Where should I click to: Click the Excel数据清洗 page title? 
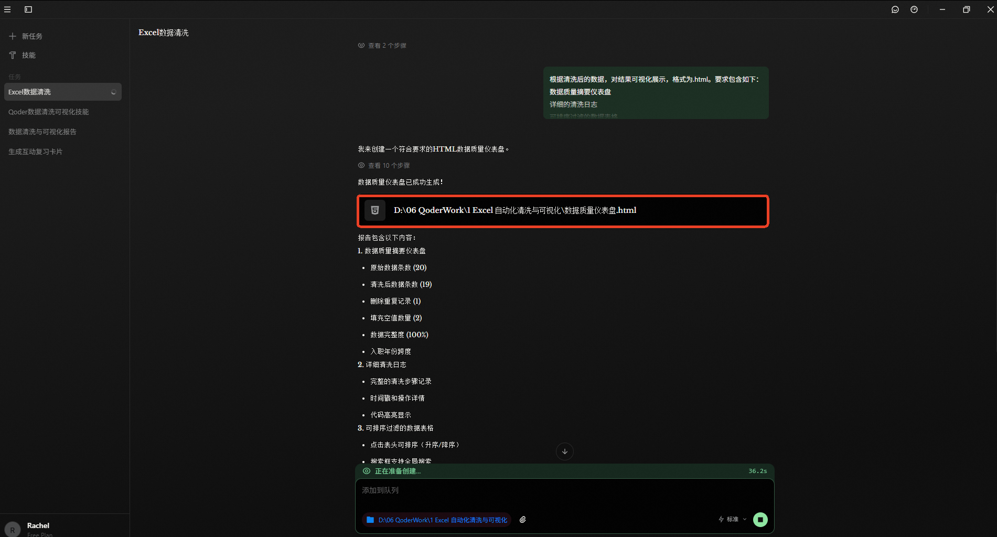[x=164, y=33]
